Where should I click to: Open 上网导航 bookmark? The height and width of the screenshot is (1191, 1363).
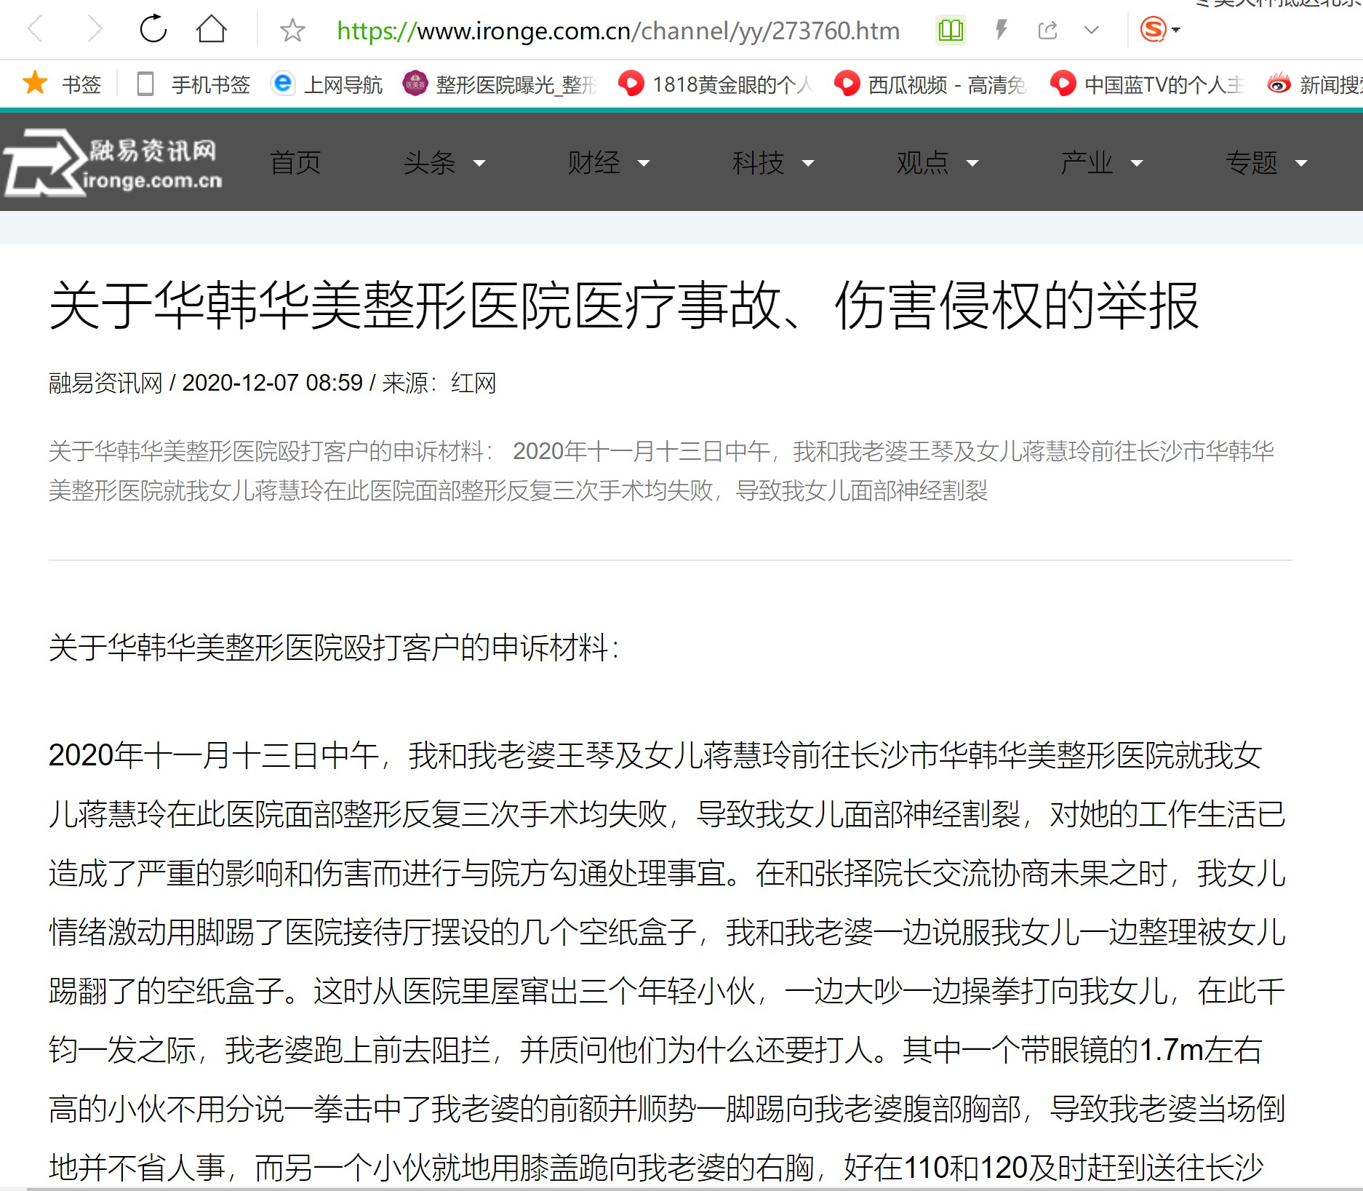coord(327,84)
